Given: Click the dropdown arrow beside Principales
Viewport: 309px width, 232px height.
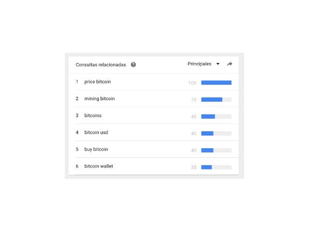Looking at the screenshot, I should coord(218,64).
